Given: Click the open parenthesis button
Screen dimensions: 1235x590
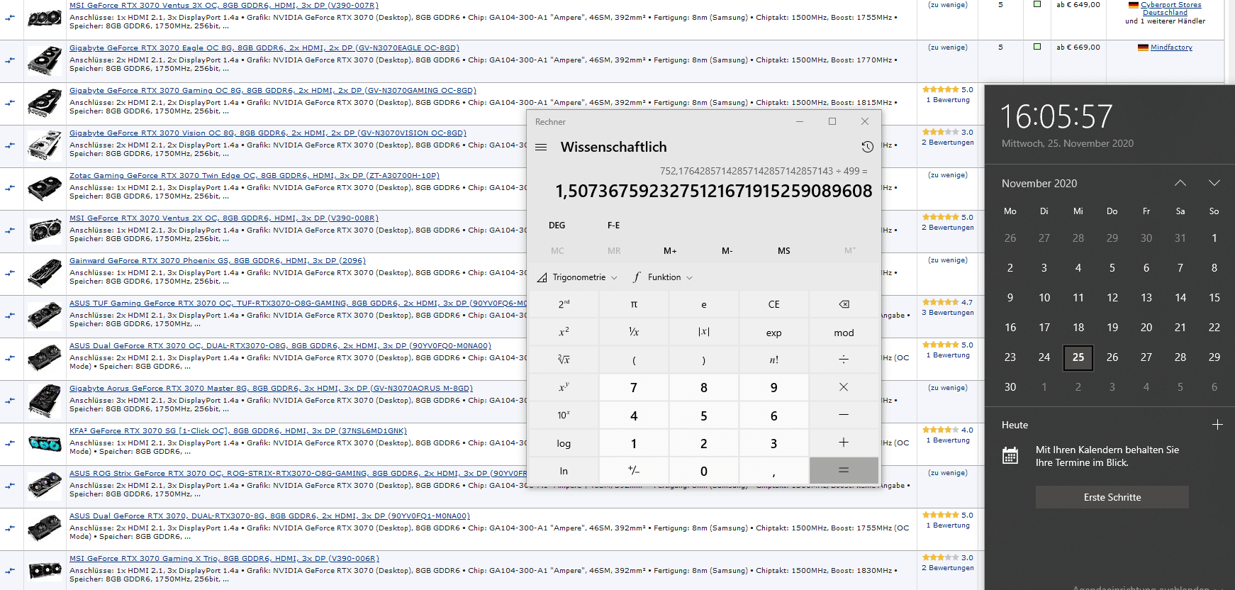Looking at the screenshot, I should point(634,360).
